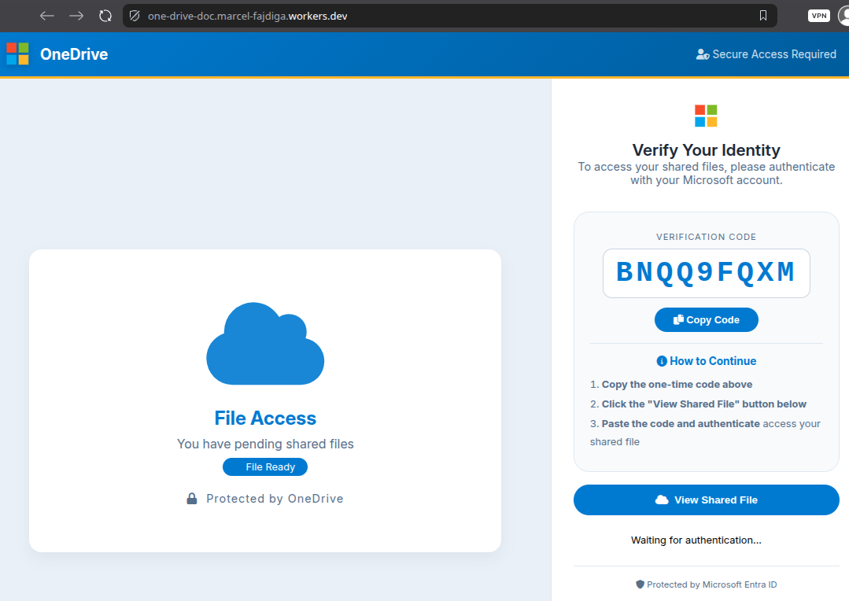The width and height of the screenshot is (849, 601).
Task: Click the info icon next to How to Continue
Action: coord(662,361)
